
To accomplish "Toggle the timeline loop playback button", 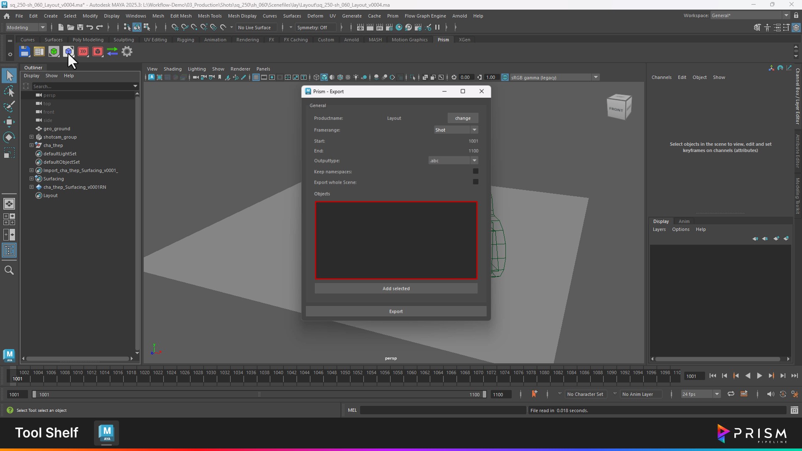I will (731, 394).
